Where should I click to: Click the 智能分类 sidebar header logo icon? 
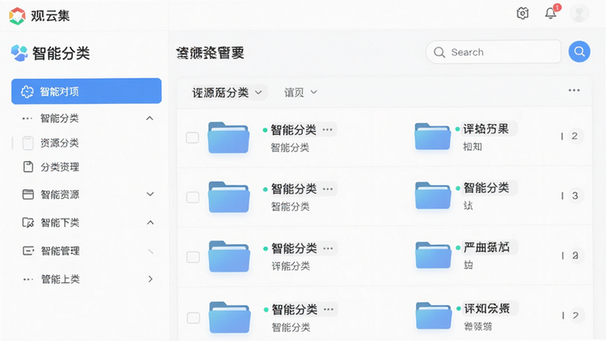pos(20,53)
